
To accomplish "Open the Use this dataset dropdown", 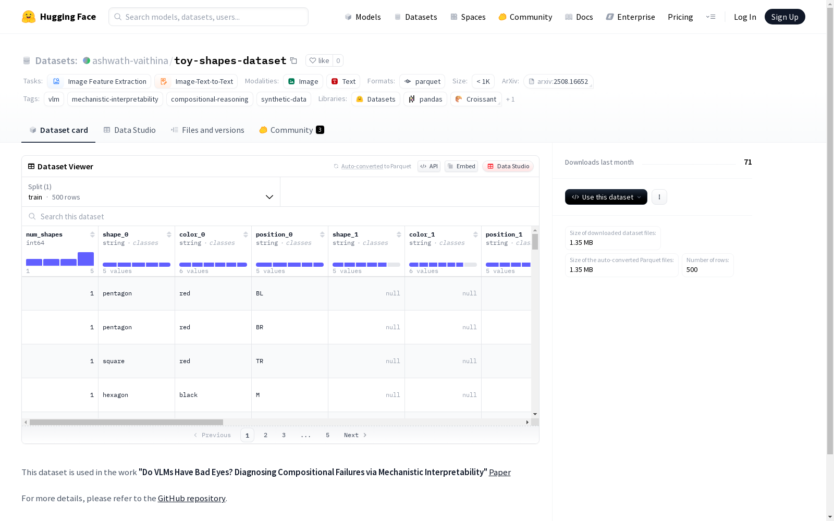I will coord(606,197).
